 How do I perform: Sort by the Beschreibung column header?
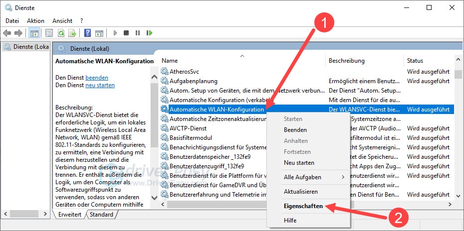point(365,61)
